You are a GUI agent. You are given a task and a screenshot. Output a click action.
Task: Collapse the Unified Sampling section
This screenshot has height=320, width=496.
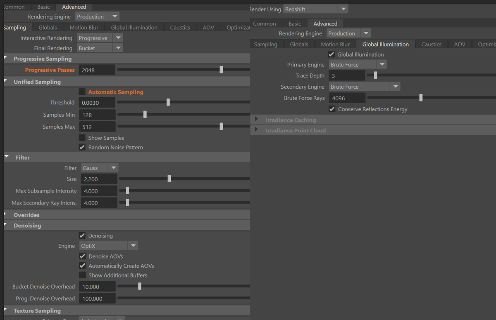click(x=126, y=82)
